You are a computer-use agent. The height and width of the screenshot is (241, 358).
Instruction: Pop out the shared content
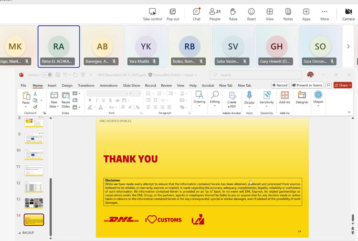point(172,14)
